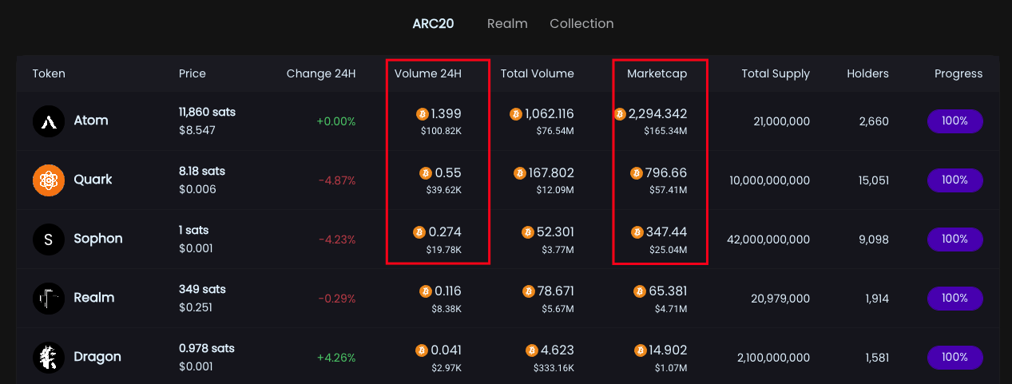The height and width of the screenshot is (384, 1012).
Task: Sort table by Volume 24H header
Action: coord(427,73)
